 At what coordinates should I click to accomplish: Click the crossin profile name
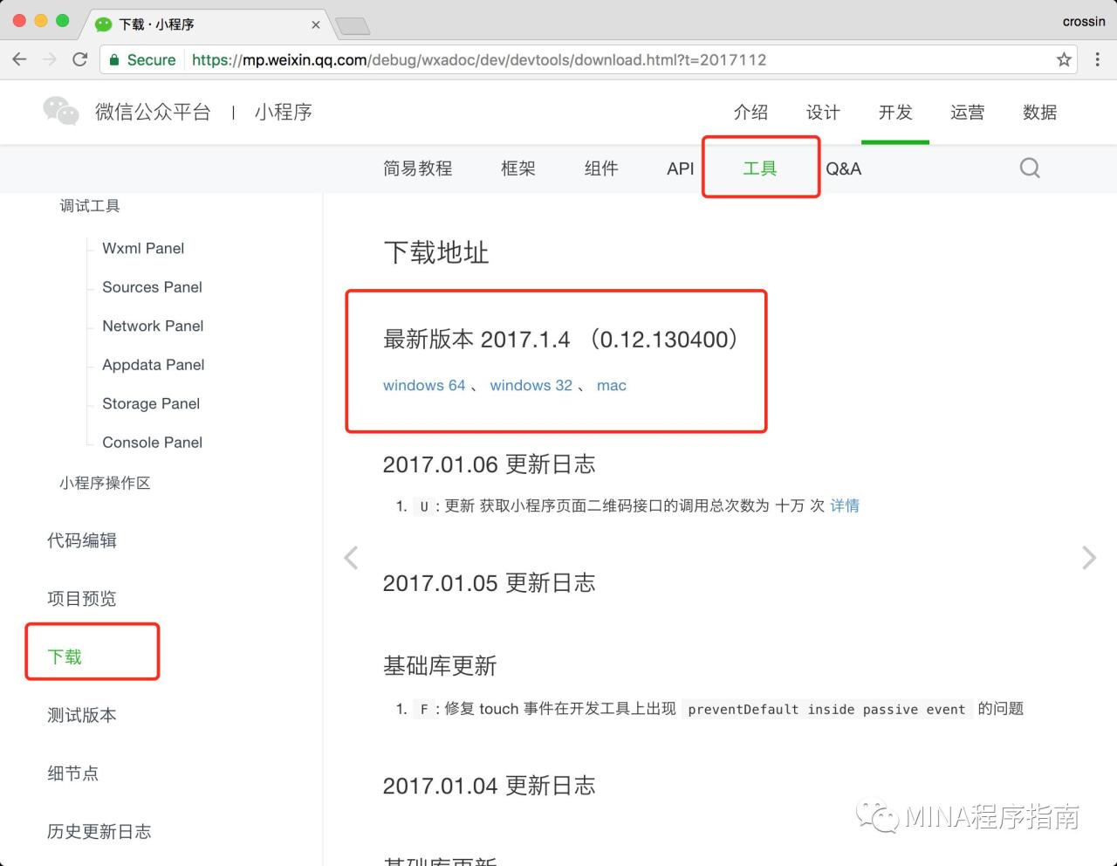point(1084,21)
